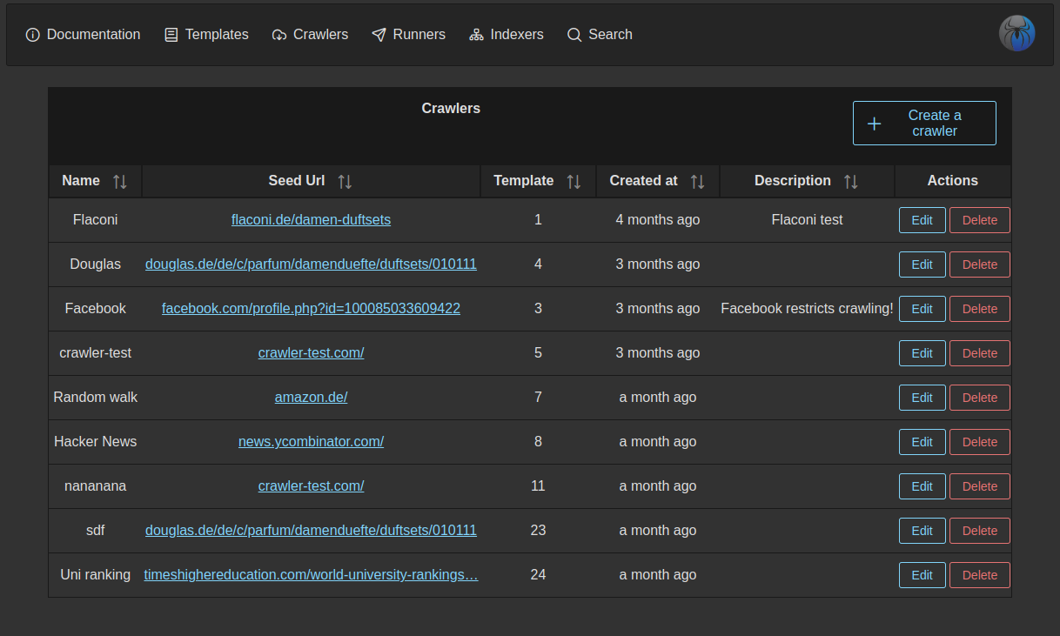The height and width of the screenshot is (636, 1060).
Task: Open the timeshighereducation.com rankings link
Action: click(311, 575)
